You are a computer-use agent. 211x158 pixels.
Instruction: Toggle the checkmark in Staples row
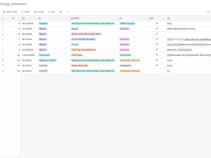157,23
